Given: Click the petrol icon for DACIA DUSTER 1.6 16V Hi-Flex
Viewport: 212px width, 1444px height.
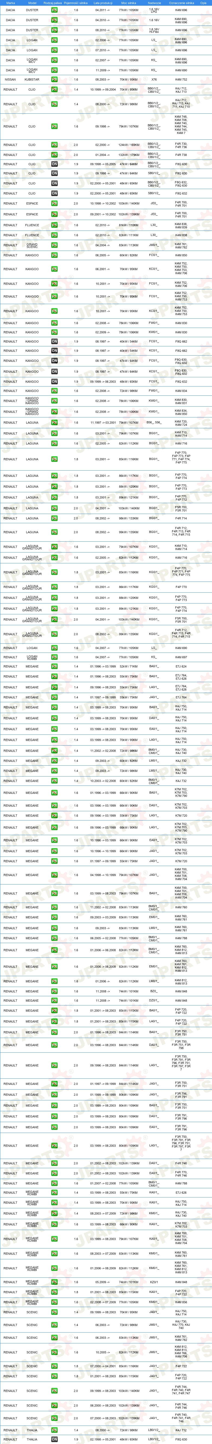Looking at the screenshot, I should (54, 30).
